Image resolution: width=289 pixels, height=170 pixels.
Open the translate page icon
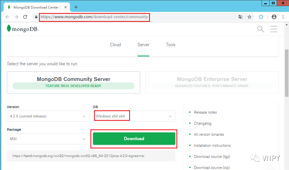[241, 17]
